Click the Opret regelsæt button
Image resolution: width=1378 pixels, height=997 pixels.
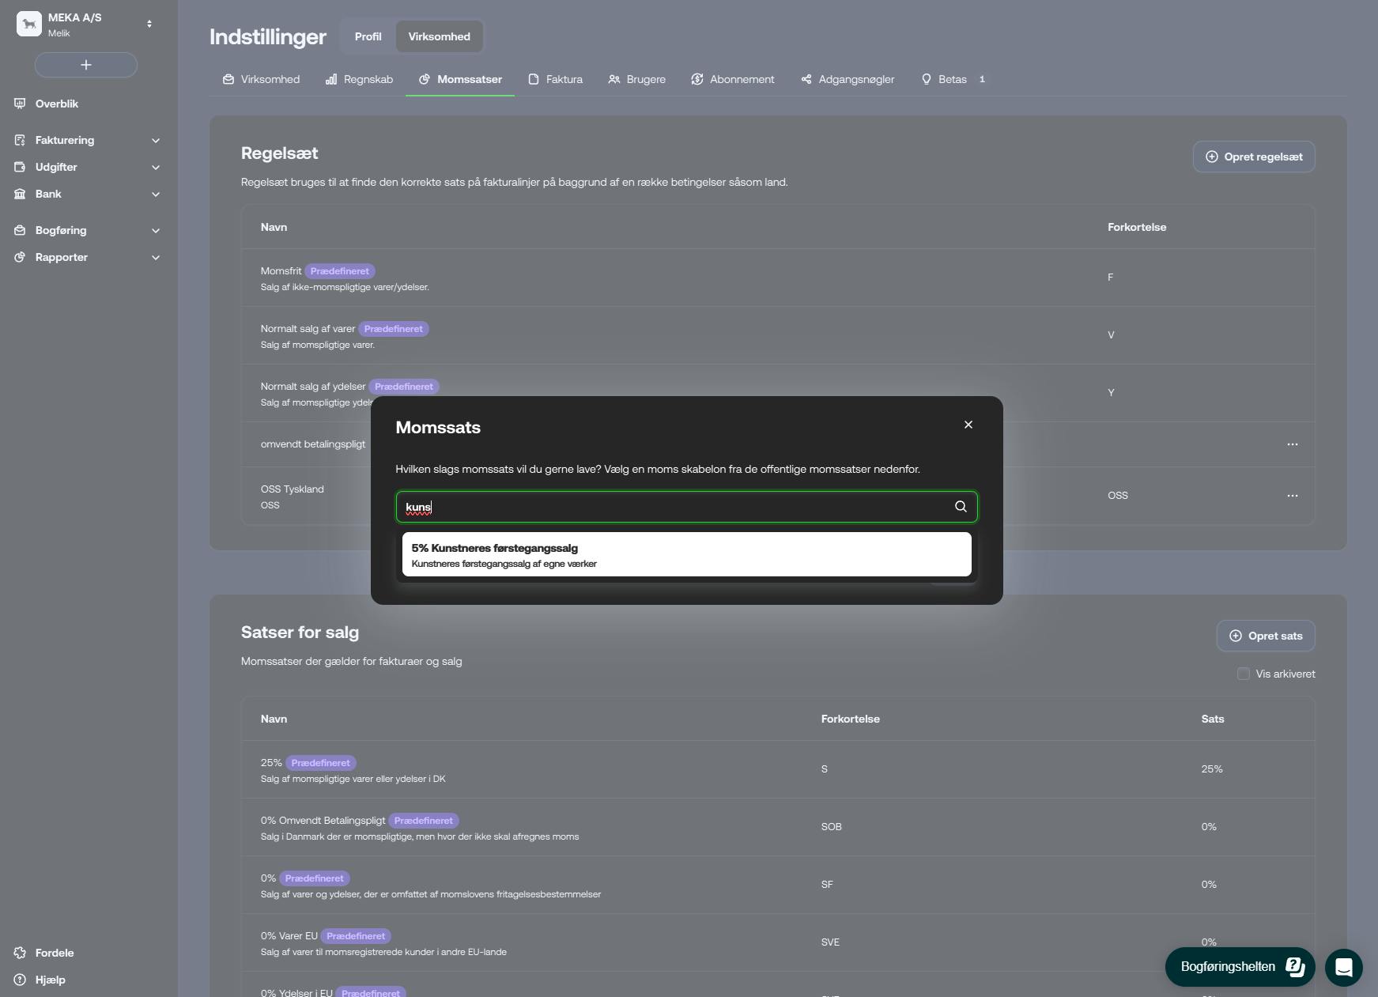point(1254,157)
